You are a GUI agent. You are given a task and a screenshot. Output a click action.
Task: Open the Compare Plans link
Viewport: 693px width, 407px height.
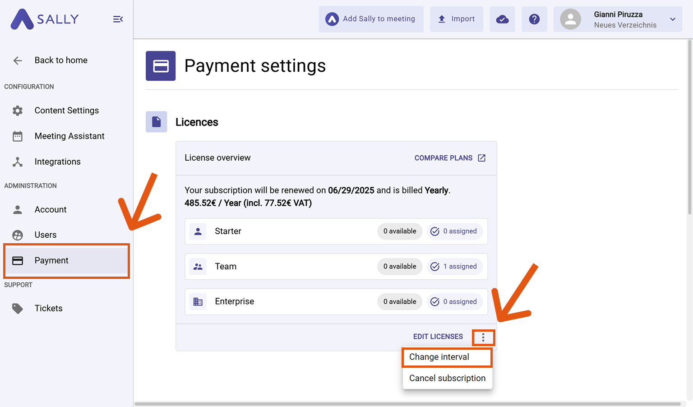(x=450, y=158)
